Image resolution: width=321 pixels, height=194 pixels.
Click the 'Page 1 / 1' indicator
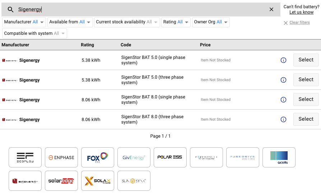(160, 136)
